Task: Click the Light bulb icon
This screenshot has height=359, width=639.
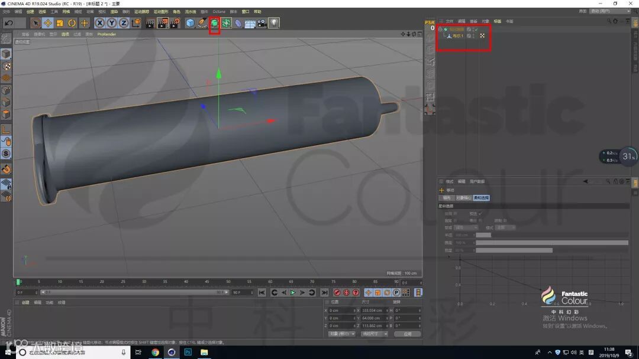Action: pos(274,23)
